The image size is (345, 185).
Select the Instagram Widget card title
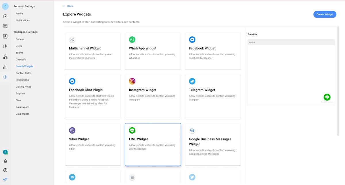(x=143, y=90)
